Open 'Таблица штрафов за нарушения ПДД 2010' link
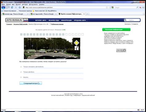The height and width of the screenshot is (112, 146). click(116, 35)
